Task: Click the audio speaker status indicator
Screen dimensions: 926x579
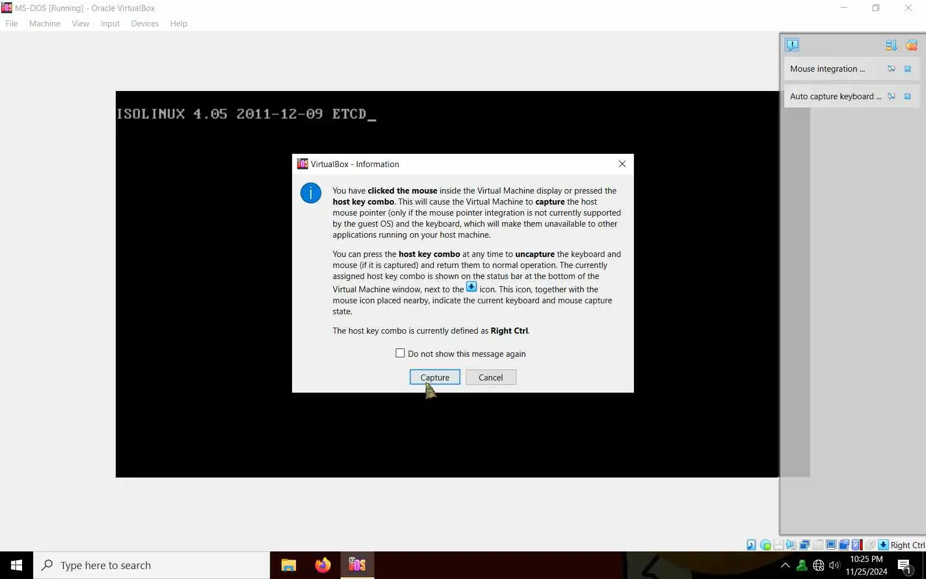Action: (x=791, y=545)
